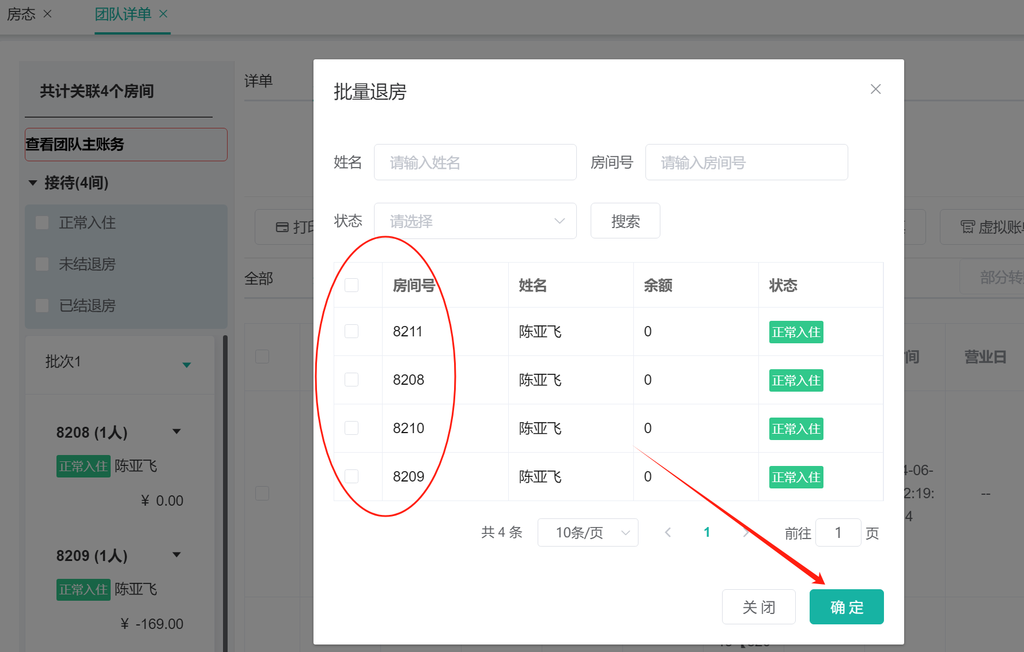Check the checkbox for room 8208
1024x652 pixels.
[x=352, y=380]
